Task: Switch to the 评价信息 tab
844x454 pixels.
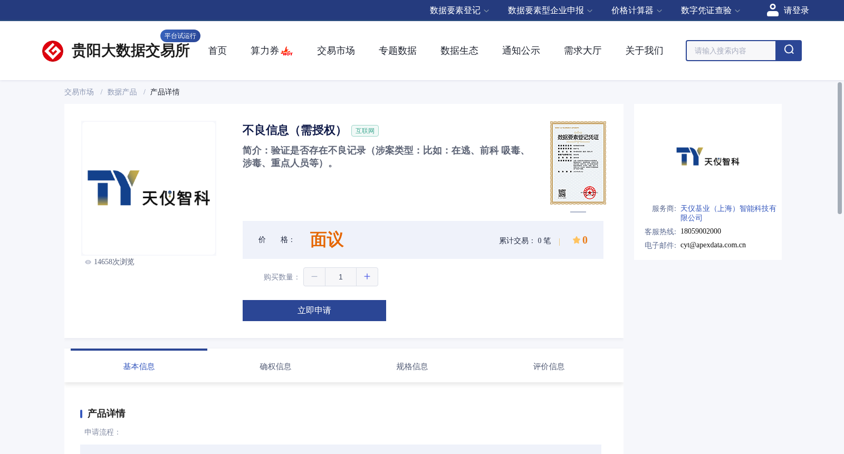Action: [x=549, y=366]
